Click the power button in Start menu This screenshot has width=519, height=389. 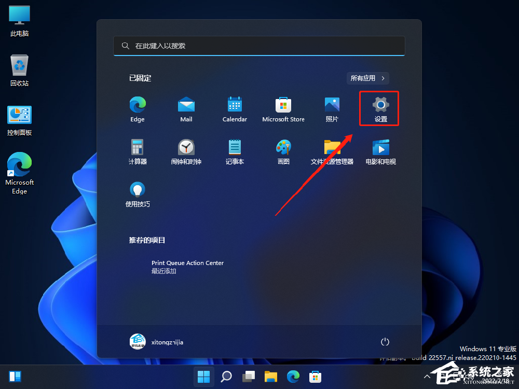tap(385, 341)
